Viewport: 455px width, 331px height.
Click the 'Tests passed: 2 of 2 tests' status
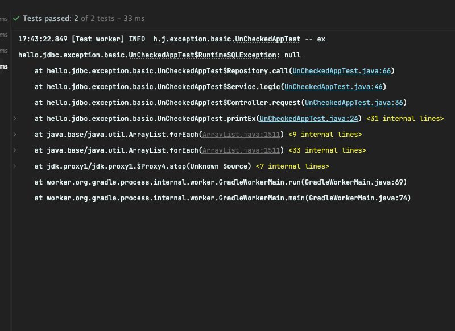[84, 19]
